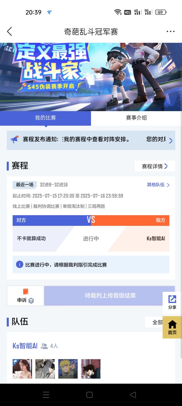Switch to 我的比赛 tab
The width and height of the screenshot is (182, 406).
pos(45,118)
